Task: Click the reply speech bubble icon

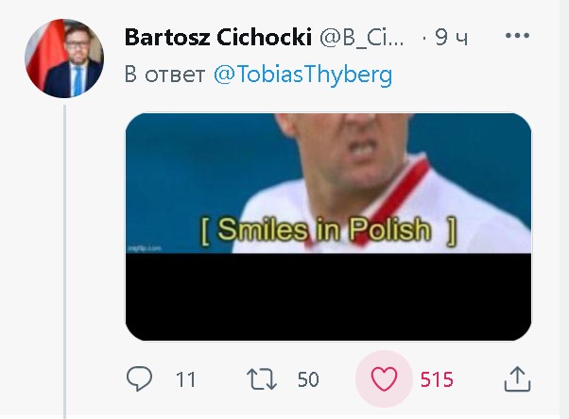Action: 139,378
